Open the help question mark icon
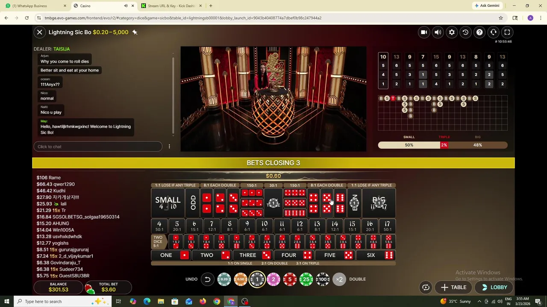This screenshot has width=547, height=307. point(479,32)
